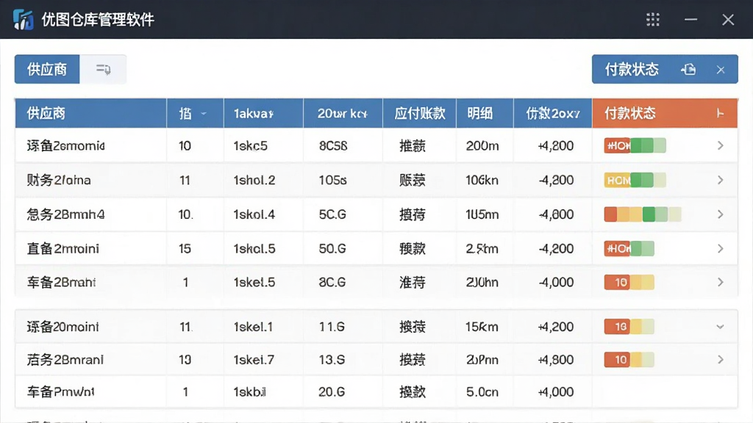The image size is (753, 423).
Task: Expand the 急务2Bmnh4 row with its chevron
Action: (720, 214)
